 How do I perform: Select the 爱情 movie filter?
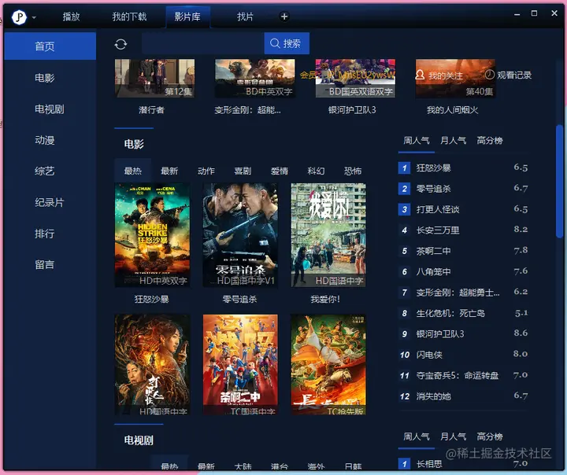(x=280, y=171)
